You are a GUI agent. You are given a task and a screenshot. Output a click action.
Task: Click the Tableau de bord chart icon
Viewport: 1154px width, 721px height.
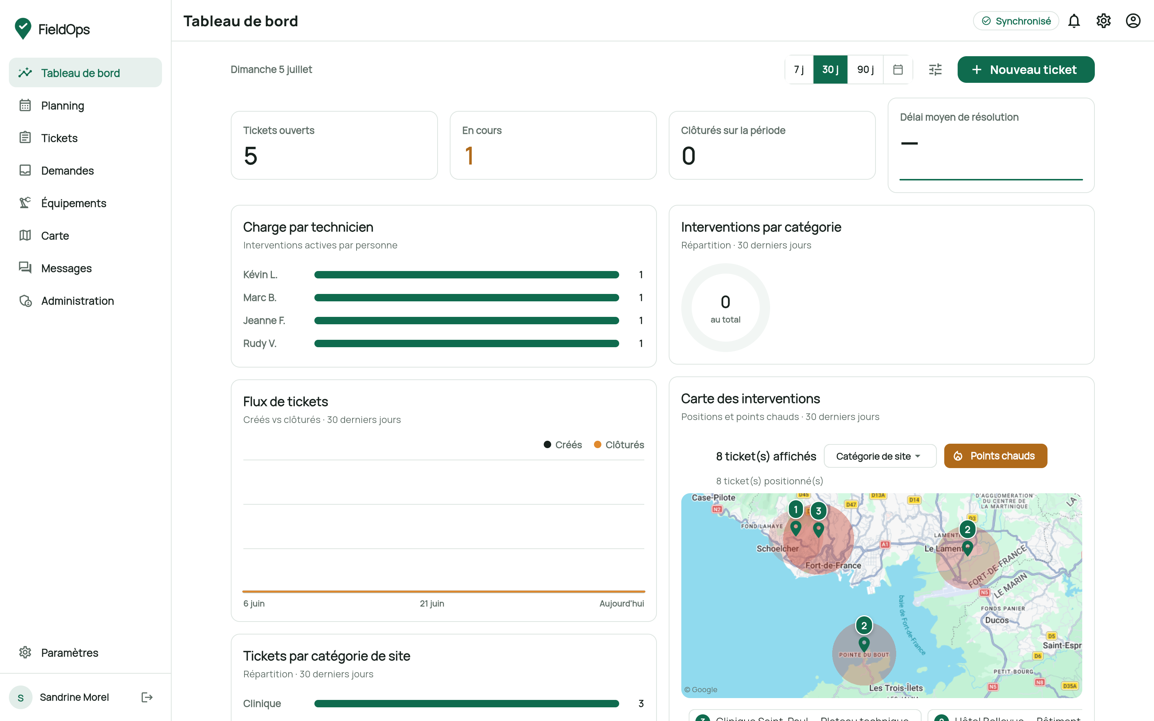tap(25, 72)
